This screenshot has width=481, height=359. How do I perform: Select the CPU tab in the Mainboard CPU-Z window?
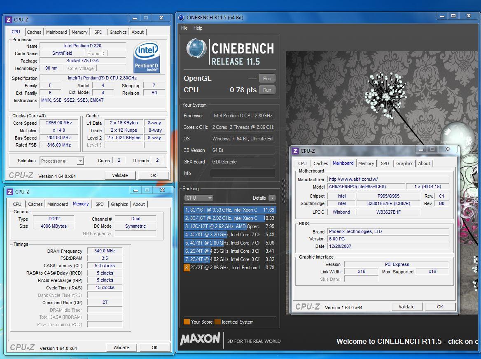[302, 163]
